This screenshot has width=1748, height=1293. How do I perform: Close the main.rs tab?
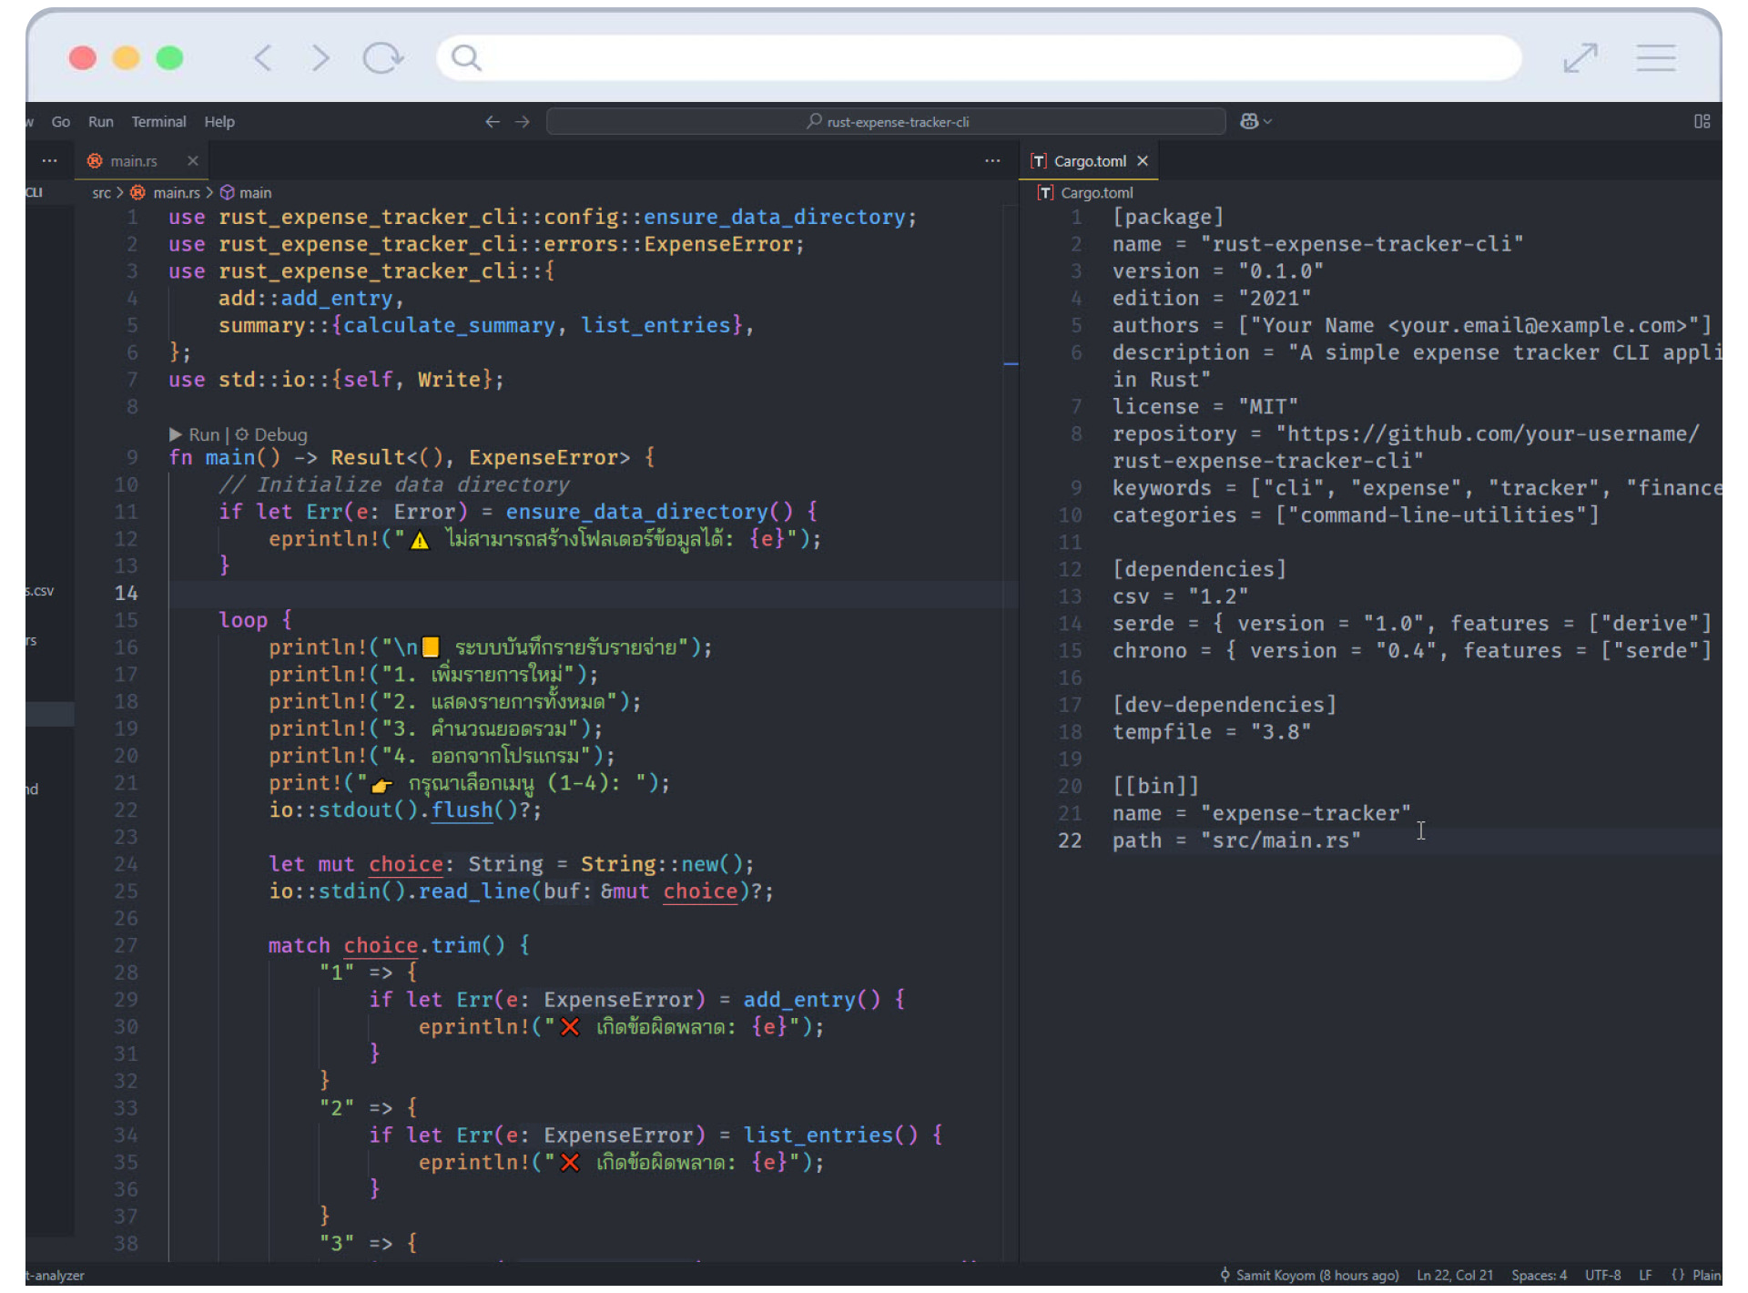(193, 161)
